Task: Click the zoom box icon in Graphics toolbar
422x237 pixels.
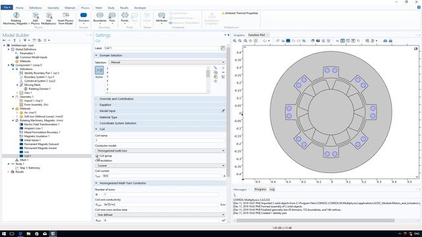Action: click(245, 41)
